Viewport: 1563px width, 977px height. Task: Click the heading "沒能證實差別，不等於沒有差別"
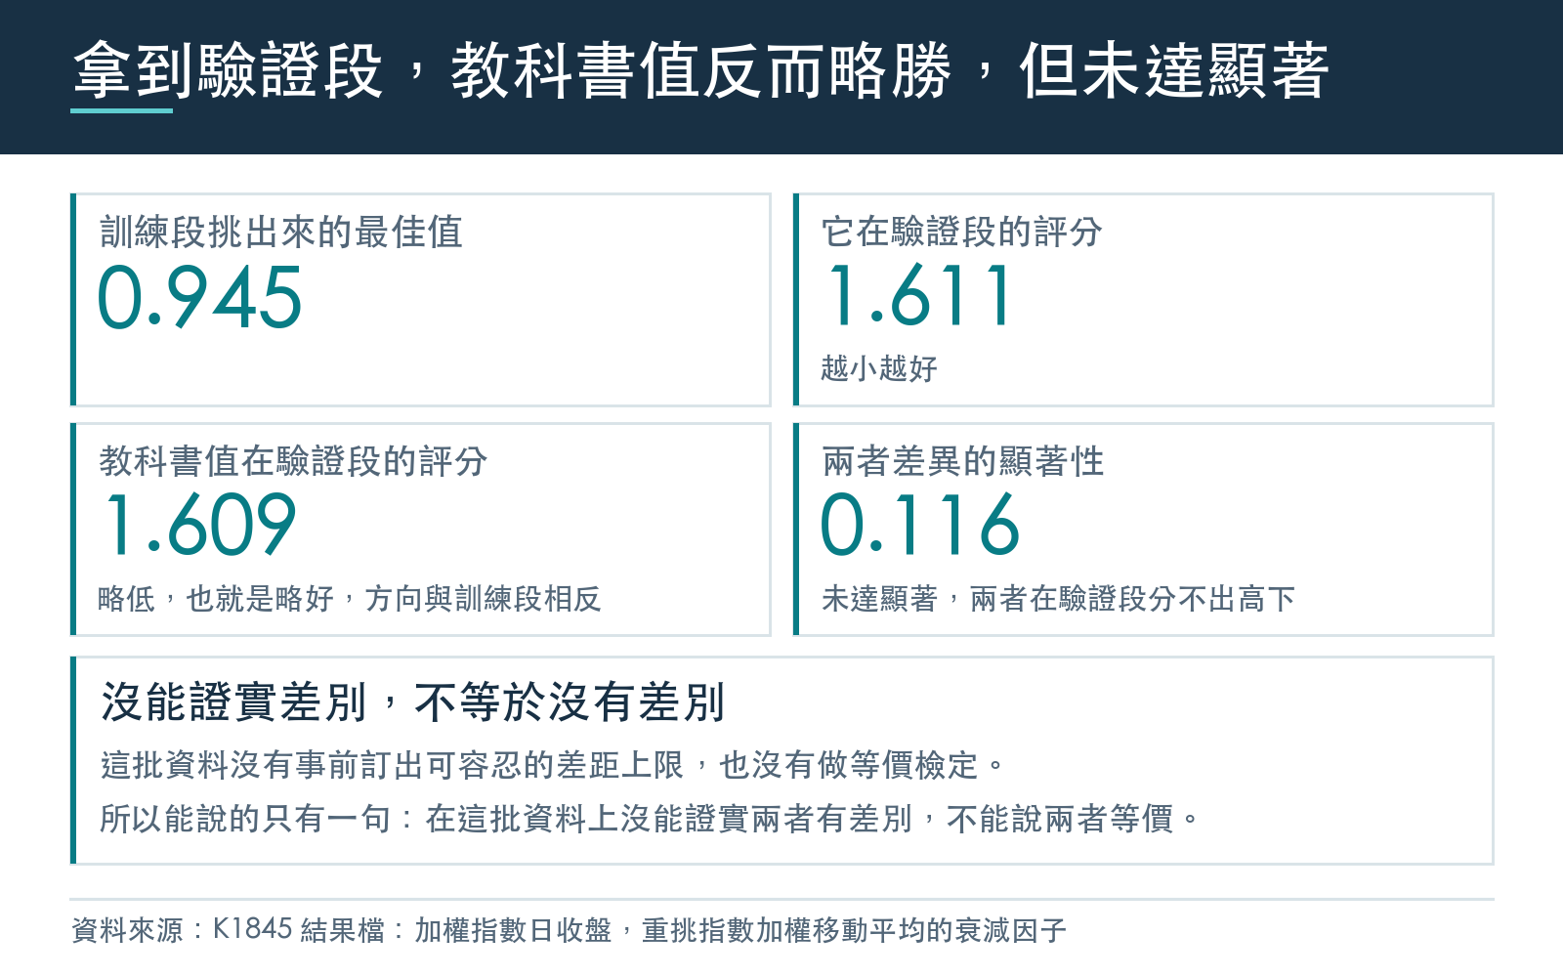413,701
